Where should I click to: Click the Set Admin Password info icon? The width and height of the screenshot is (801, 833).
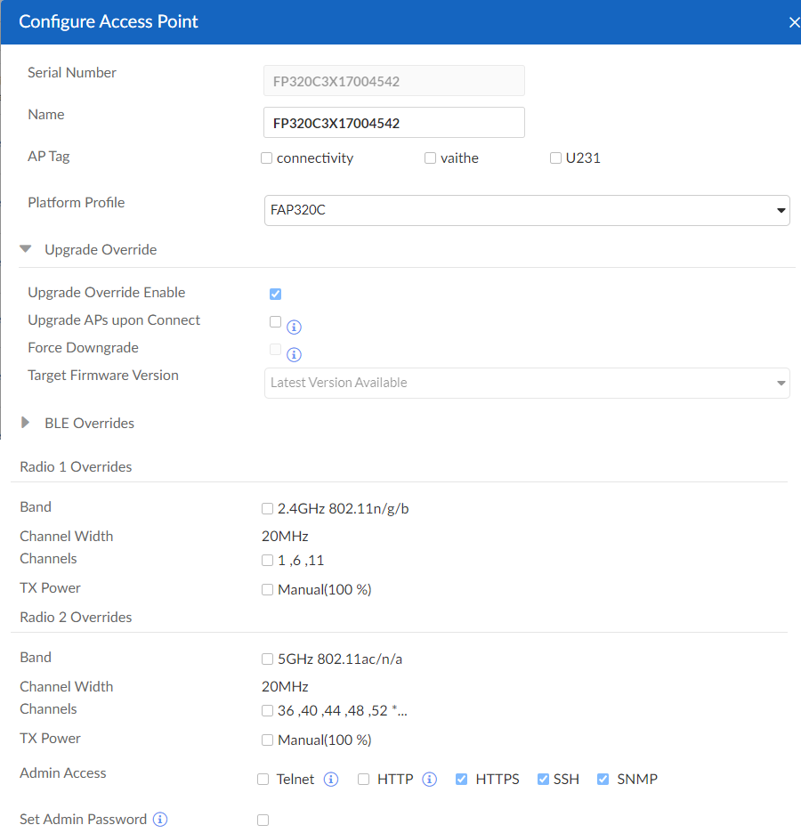click(159, 819)
